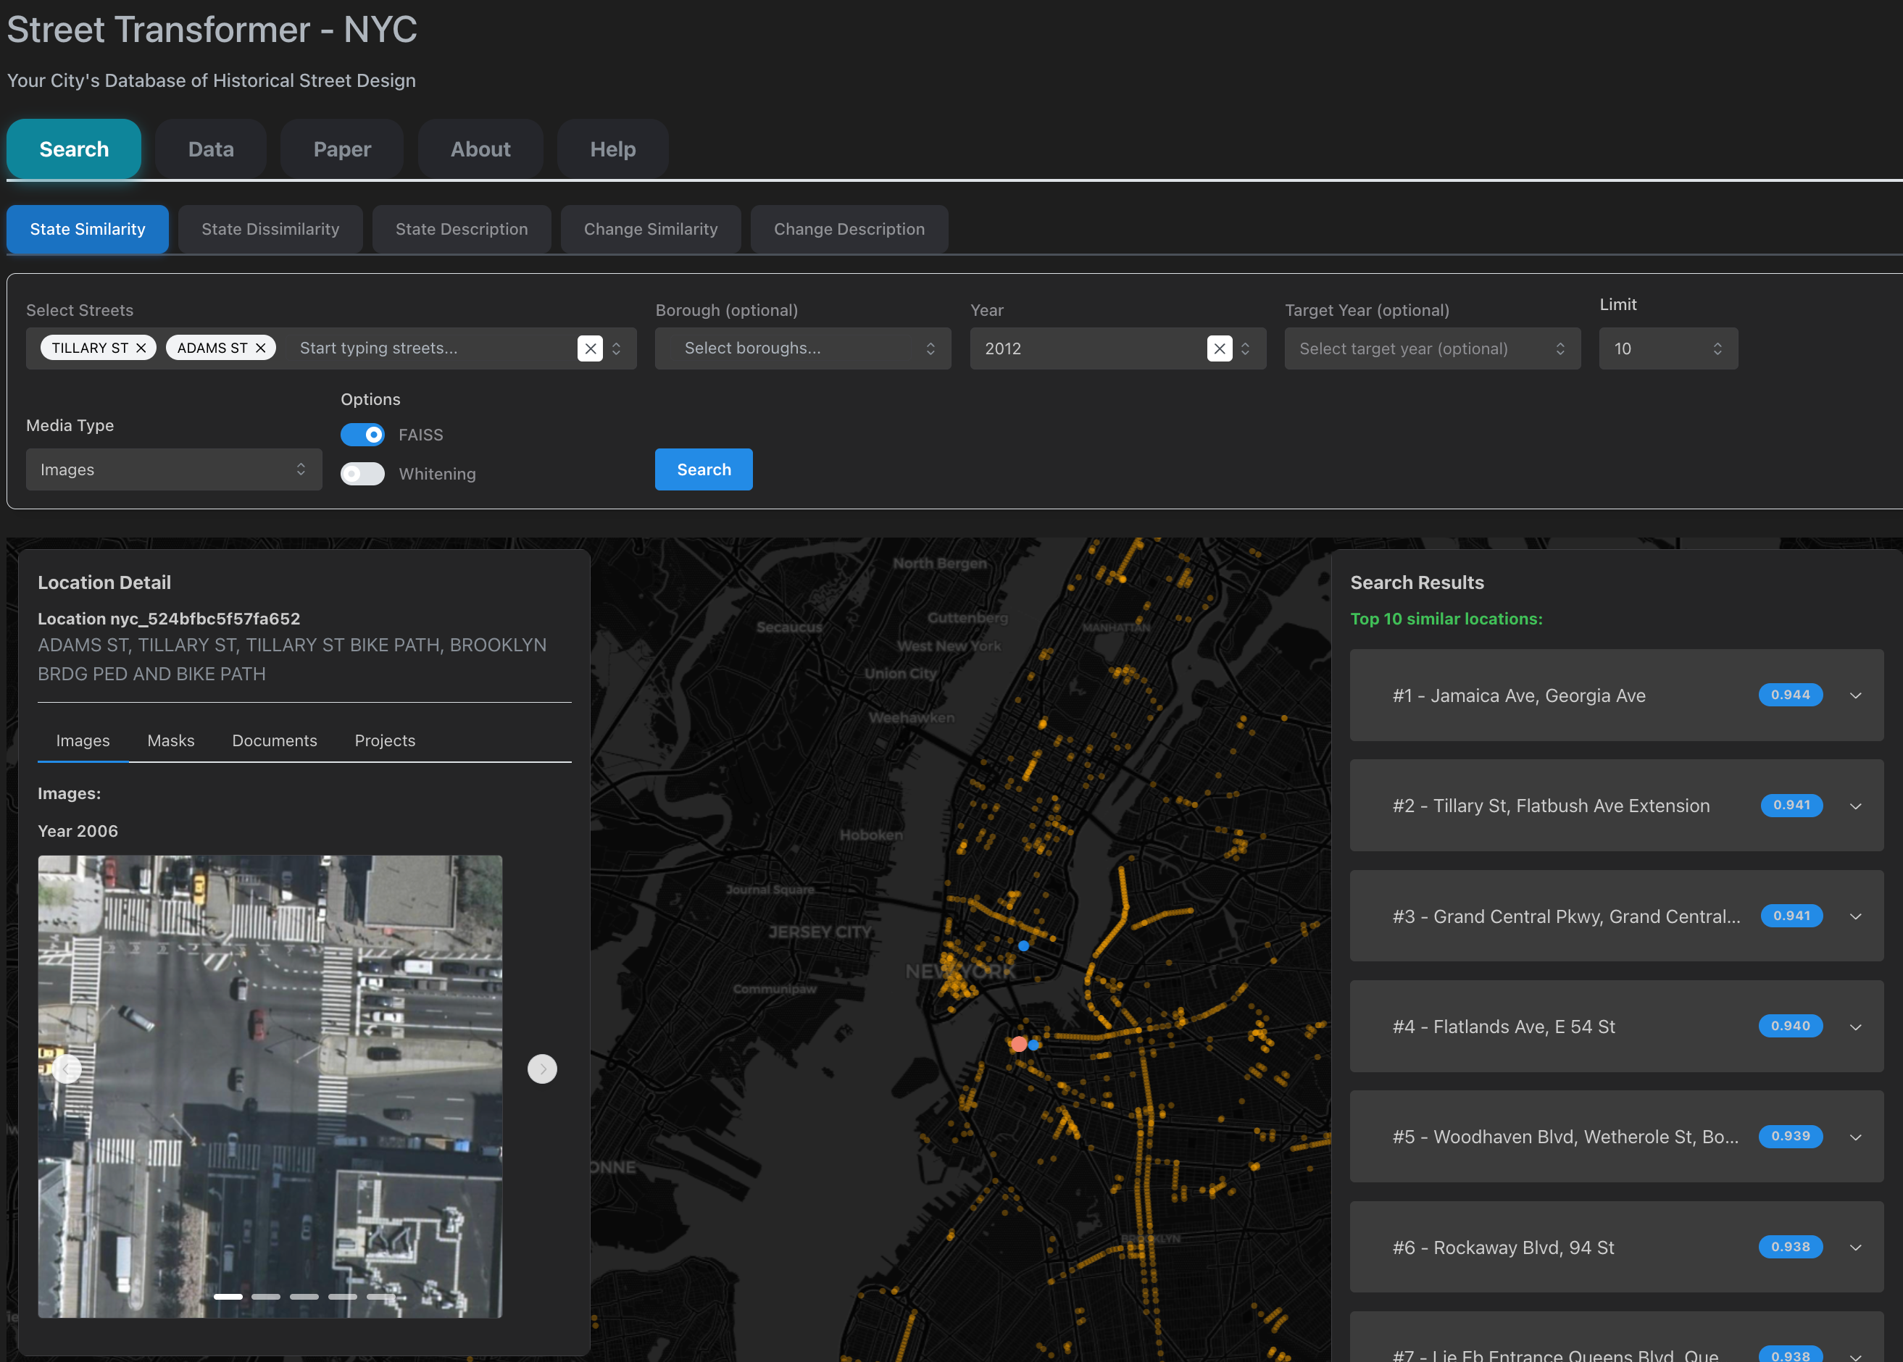Click the Location nyc_524bfbc5f57fa652 heading
Viewport: 1903px width, 1362px height.
(x=169, y=619)
